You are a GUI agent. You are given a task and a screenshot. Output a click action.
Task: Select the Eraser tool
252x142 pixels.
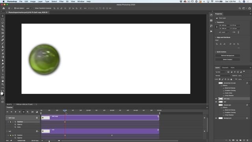3,54
